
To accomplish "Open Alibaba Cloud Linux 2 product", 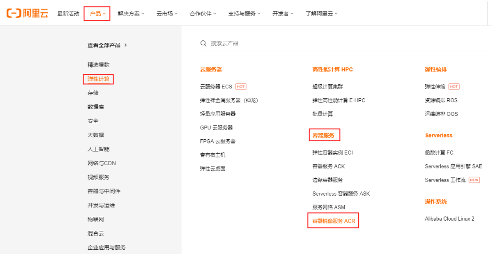I will pos(450,219).
